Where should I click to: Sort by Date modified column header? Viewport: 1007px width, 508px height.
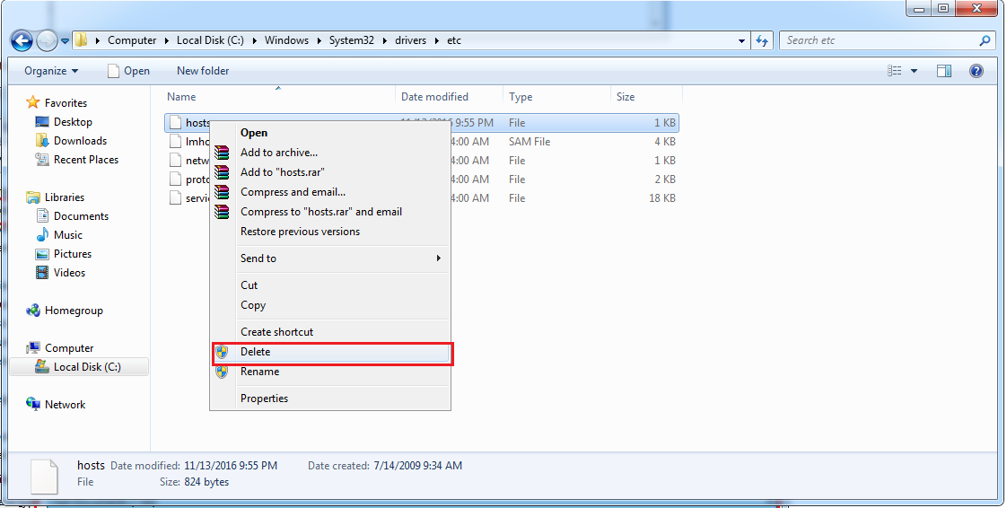(434, 97)
